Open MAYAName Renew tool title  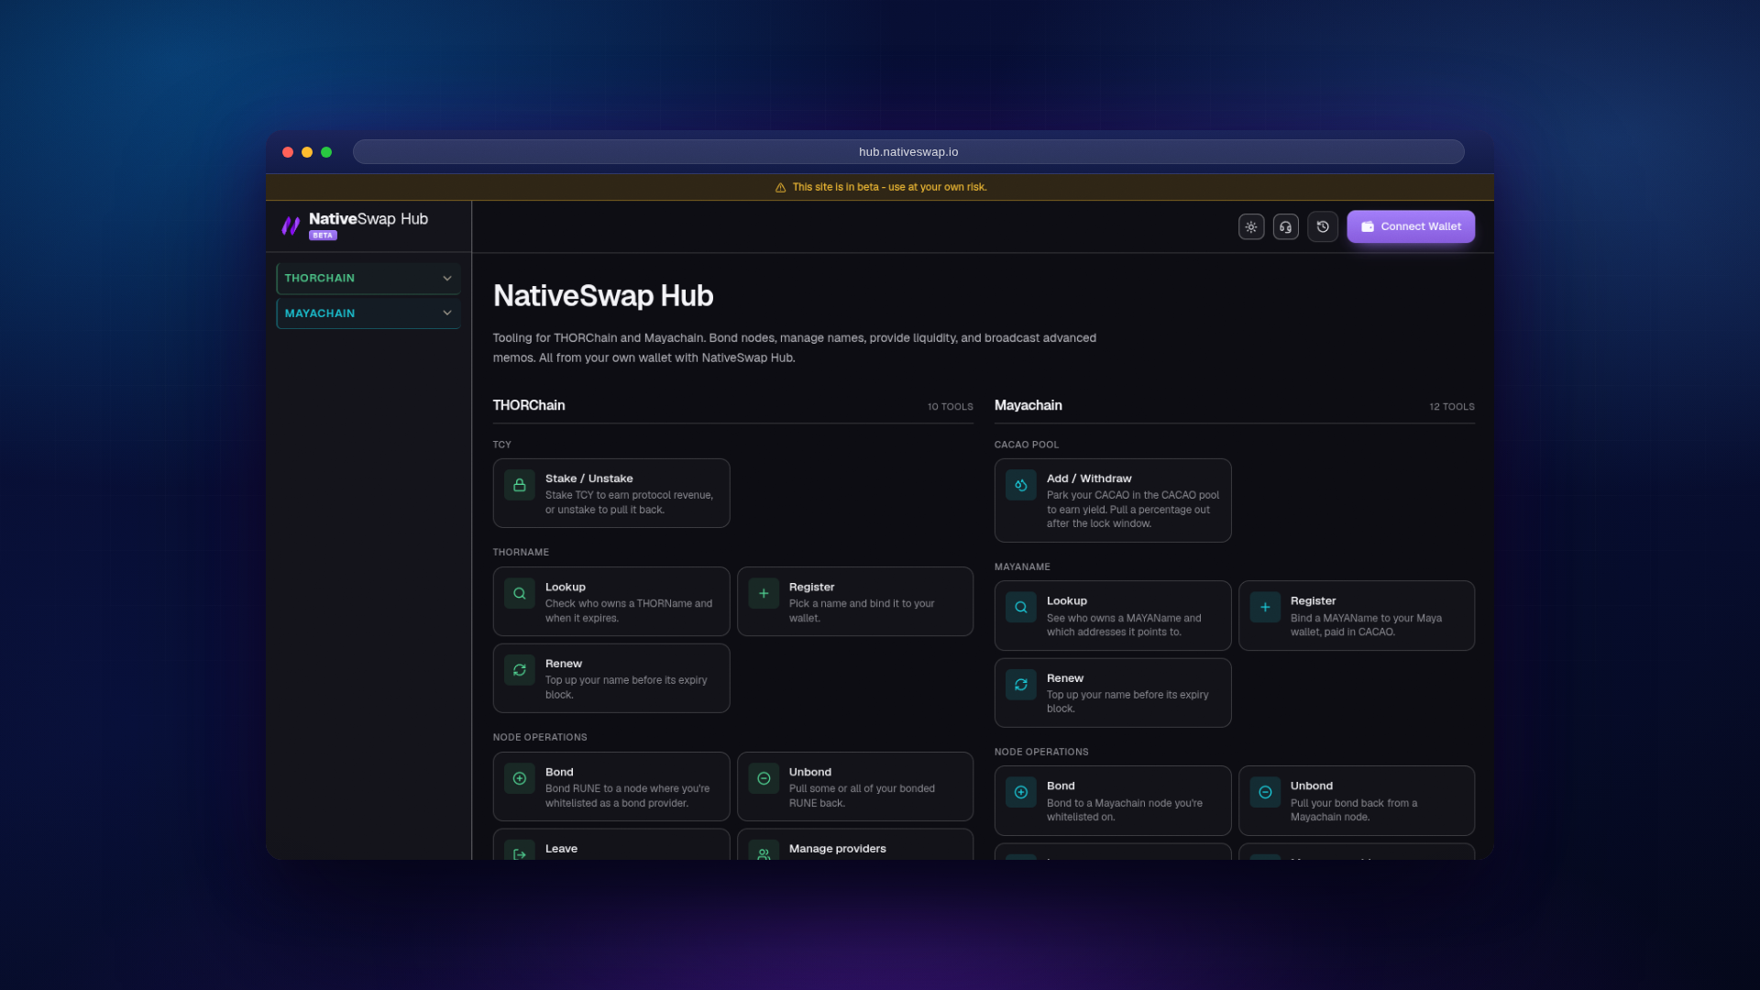[x=1065, y=678]
